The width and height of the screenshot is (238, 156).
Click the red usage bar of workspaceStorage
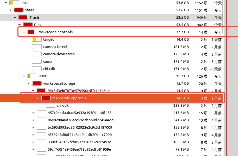pyautogui.click(x=37, y=83)
